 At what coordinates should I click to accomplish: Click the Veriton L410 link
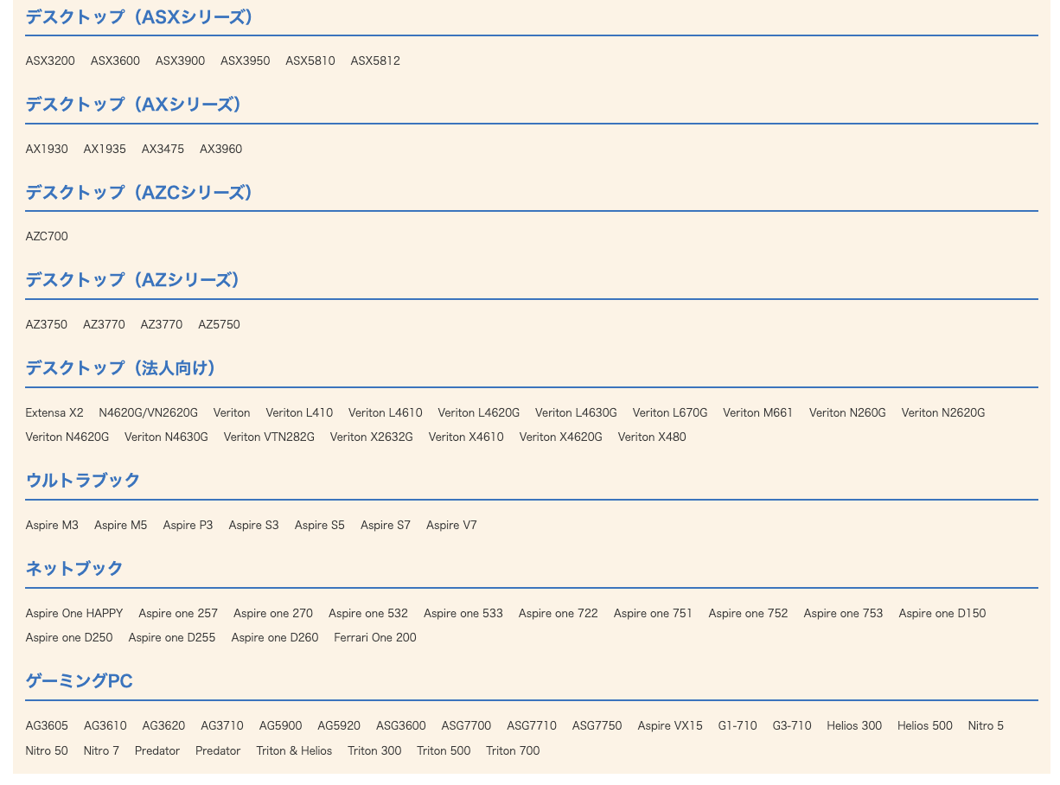point(299,412)
